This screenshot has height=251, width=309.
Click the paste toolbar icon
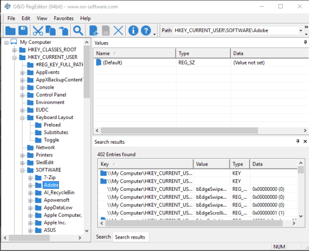click(63, 30)
